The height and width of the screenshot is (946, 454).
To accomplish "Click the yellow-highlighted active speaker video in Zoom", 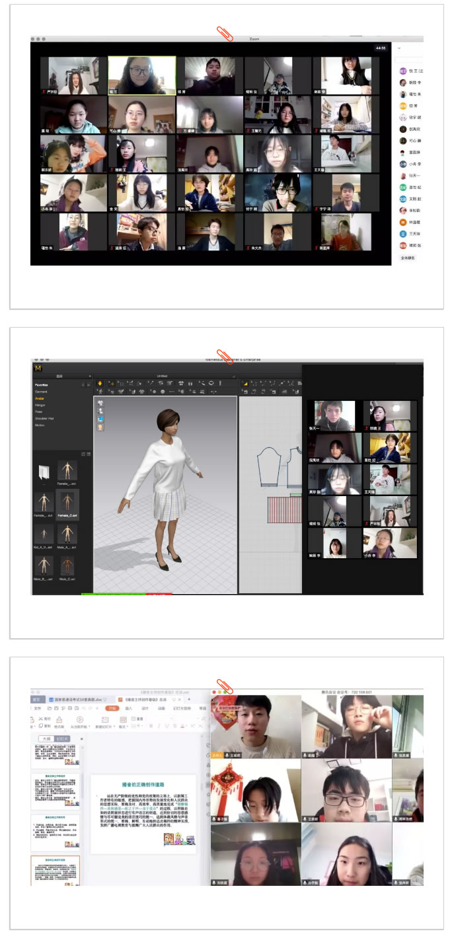I will point(142,75).
